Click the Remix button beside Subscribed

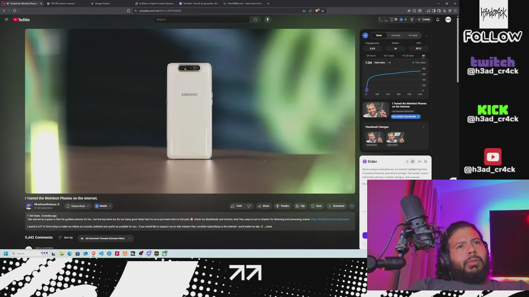[x=103, y=206]
